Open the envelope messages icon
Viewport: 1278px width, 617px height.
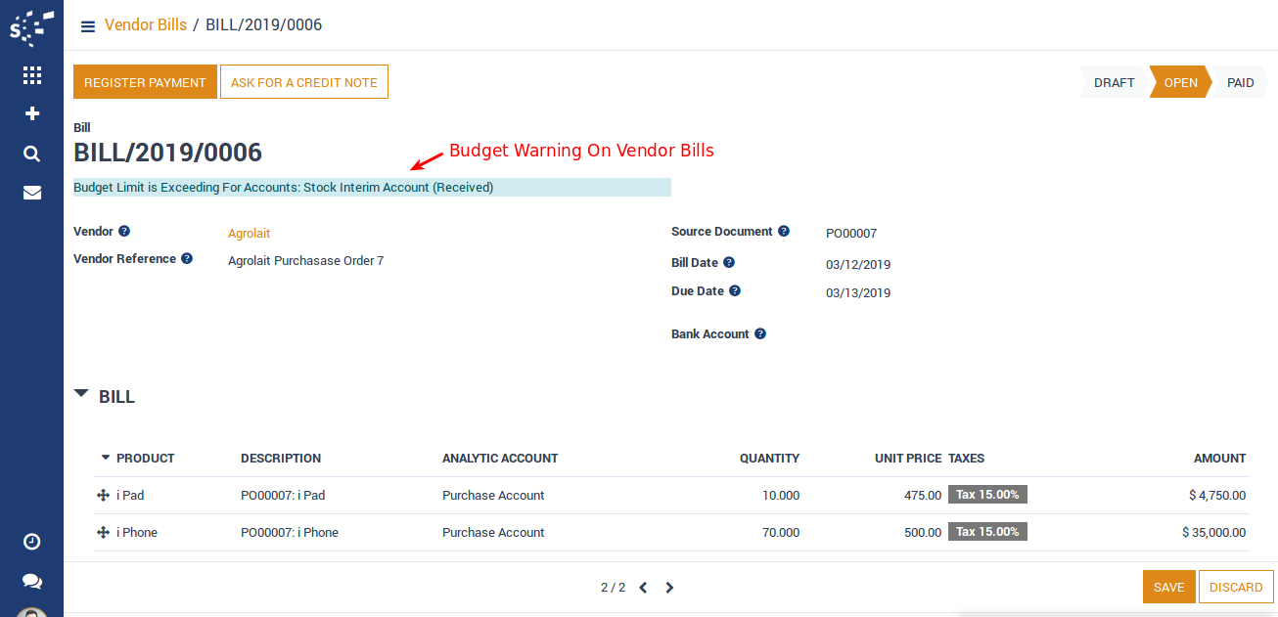point(31,193)
